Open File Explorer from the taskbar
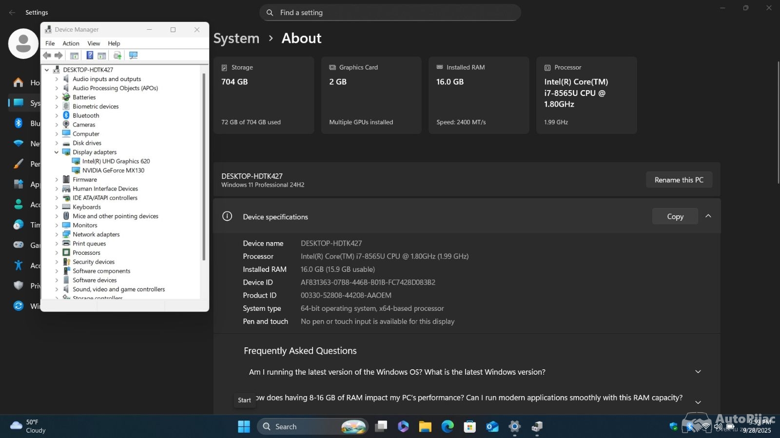 [425, 427]
